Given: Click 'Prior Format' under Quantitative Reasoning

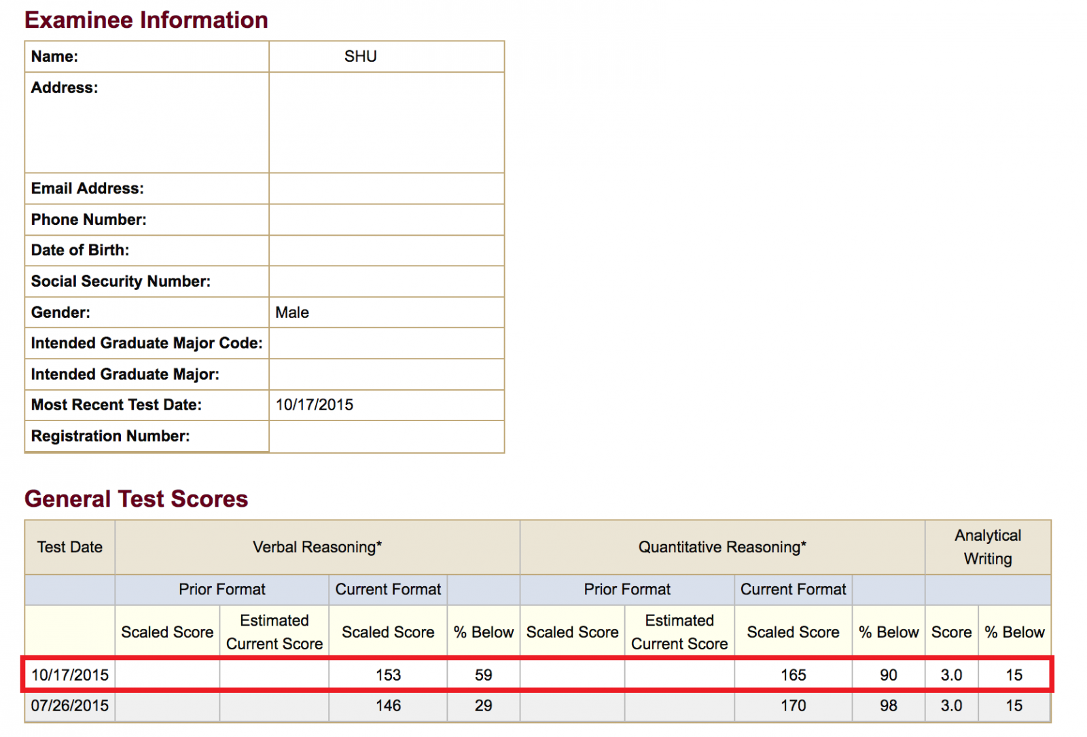Looking at the screenshot, I should click(627, 590).
